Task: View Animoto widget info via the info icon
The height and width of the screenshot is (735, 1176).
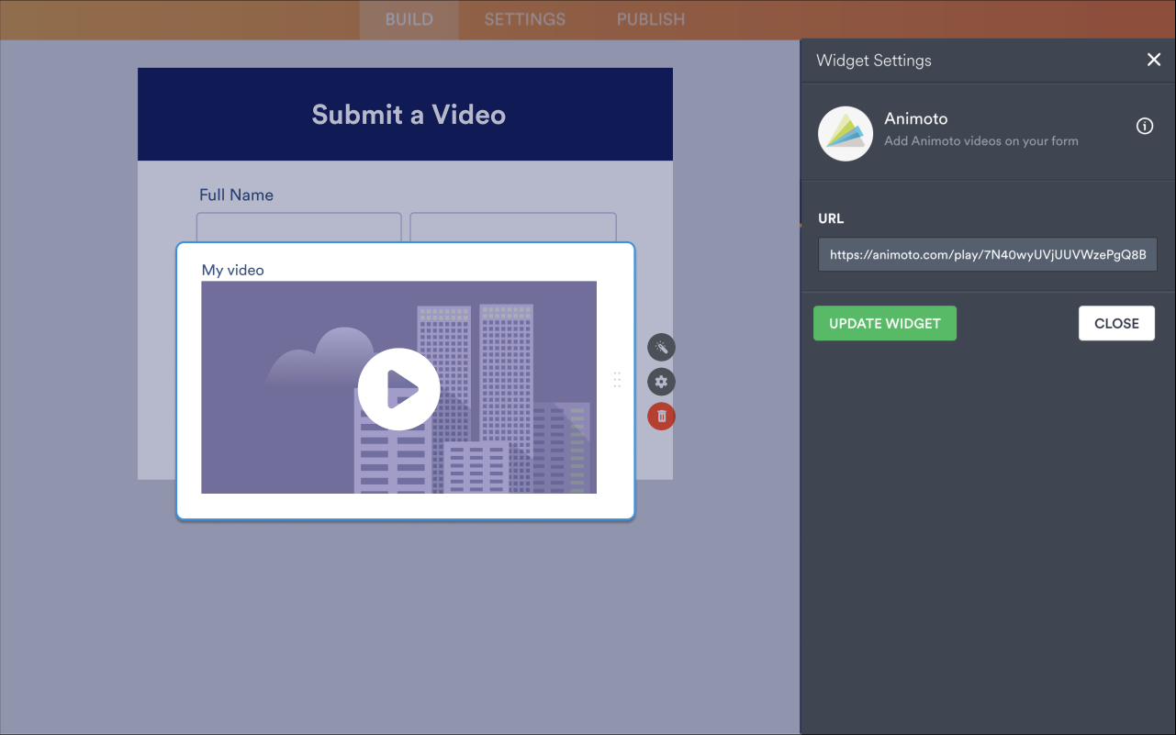Action: pos(1144,126)
